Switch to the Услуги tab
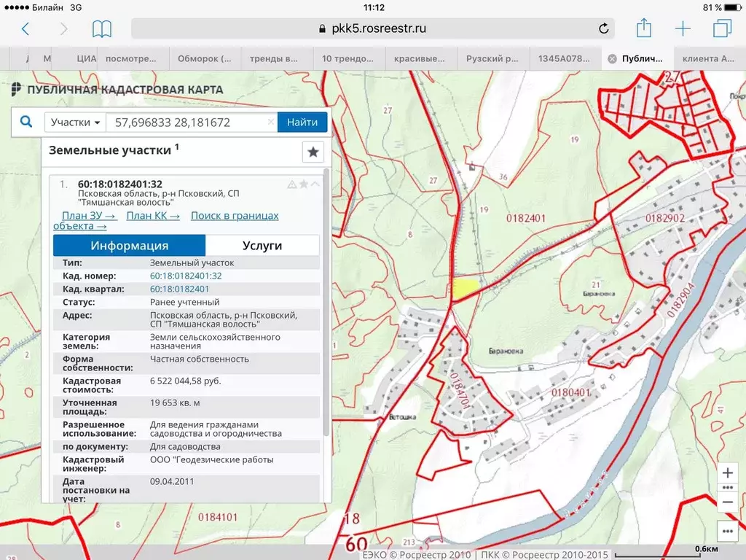746x560 pixels. (x=262, y=245)
